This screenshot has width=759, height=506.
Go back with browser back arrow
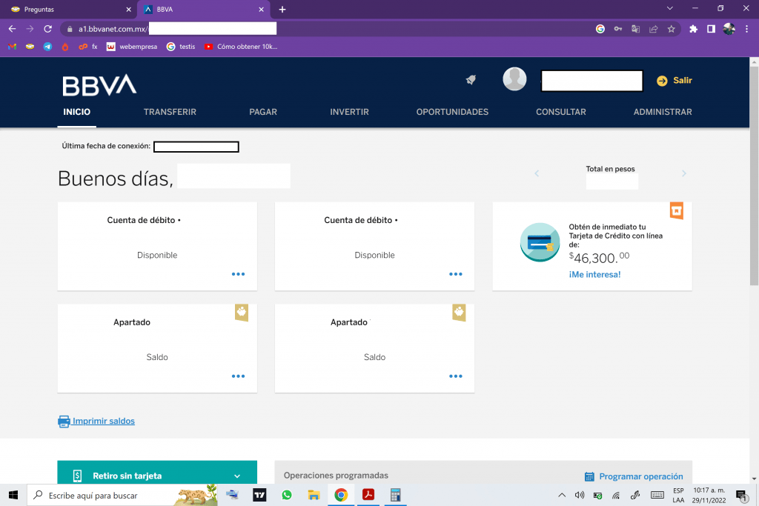(12, 29)
